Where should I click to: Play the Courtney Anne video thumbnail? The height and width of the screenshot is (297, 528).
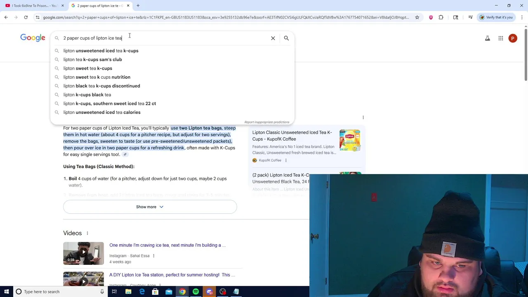[83, 279]
